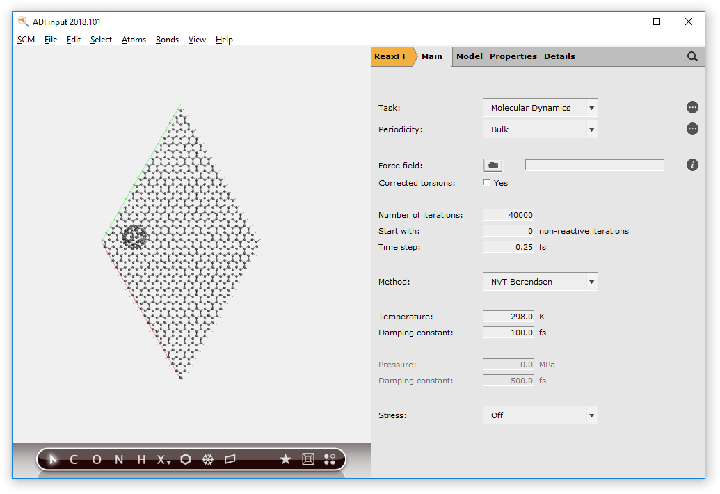Image resolution: width=720 pixels, height=494 pixels.
Task: Click the green lattice vector line
Action: click(x=141, y=172)
